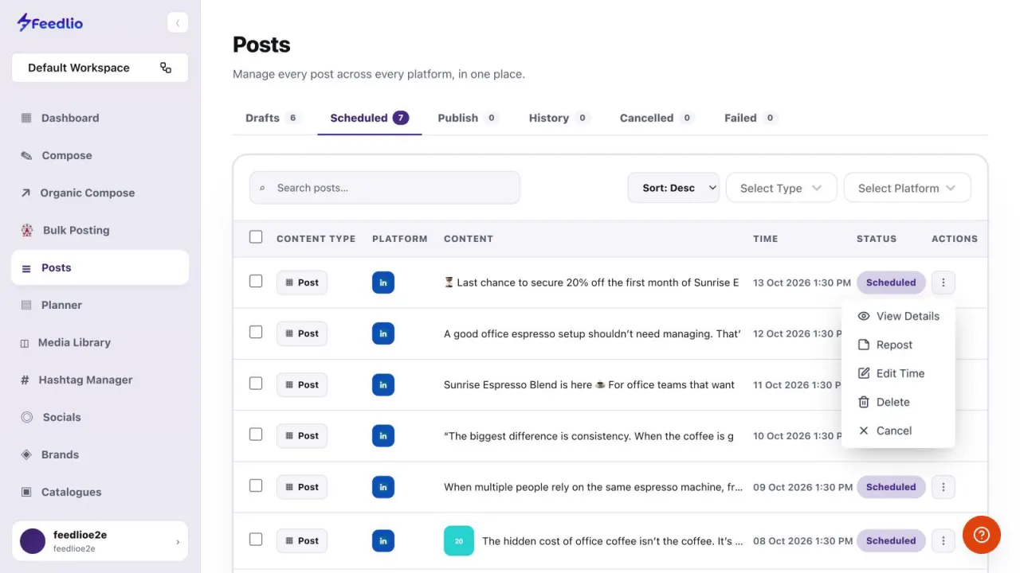1020x573 pixels.
Task: Click the Hashtag Manager hash icon
Action: 25,380
